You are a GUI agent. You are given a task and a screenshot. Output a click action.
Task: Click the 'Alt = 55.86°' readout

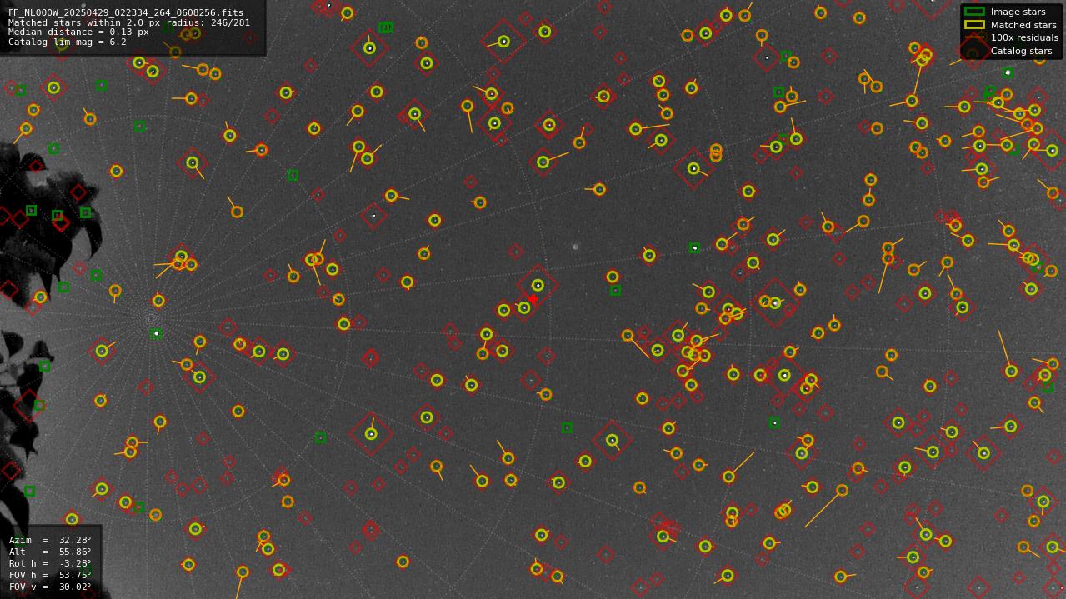point(50,552)
